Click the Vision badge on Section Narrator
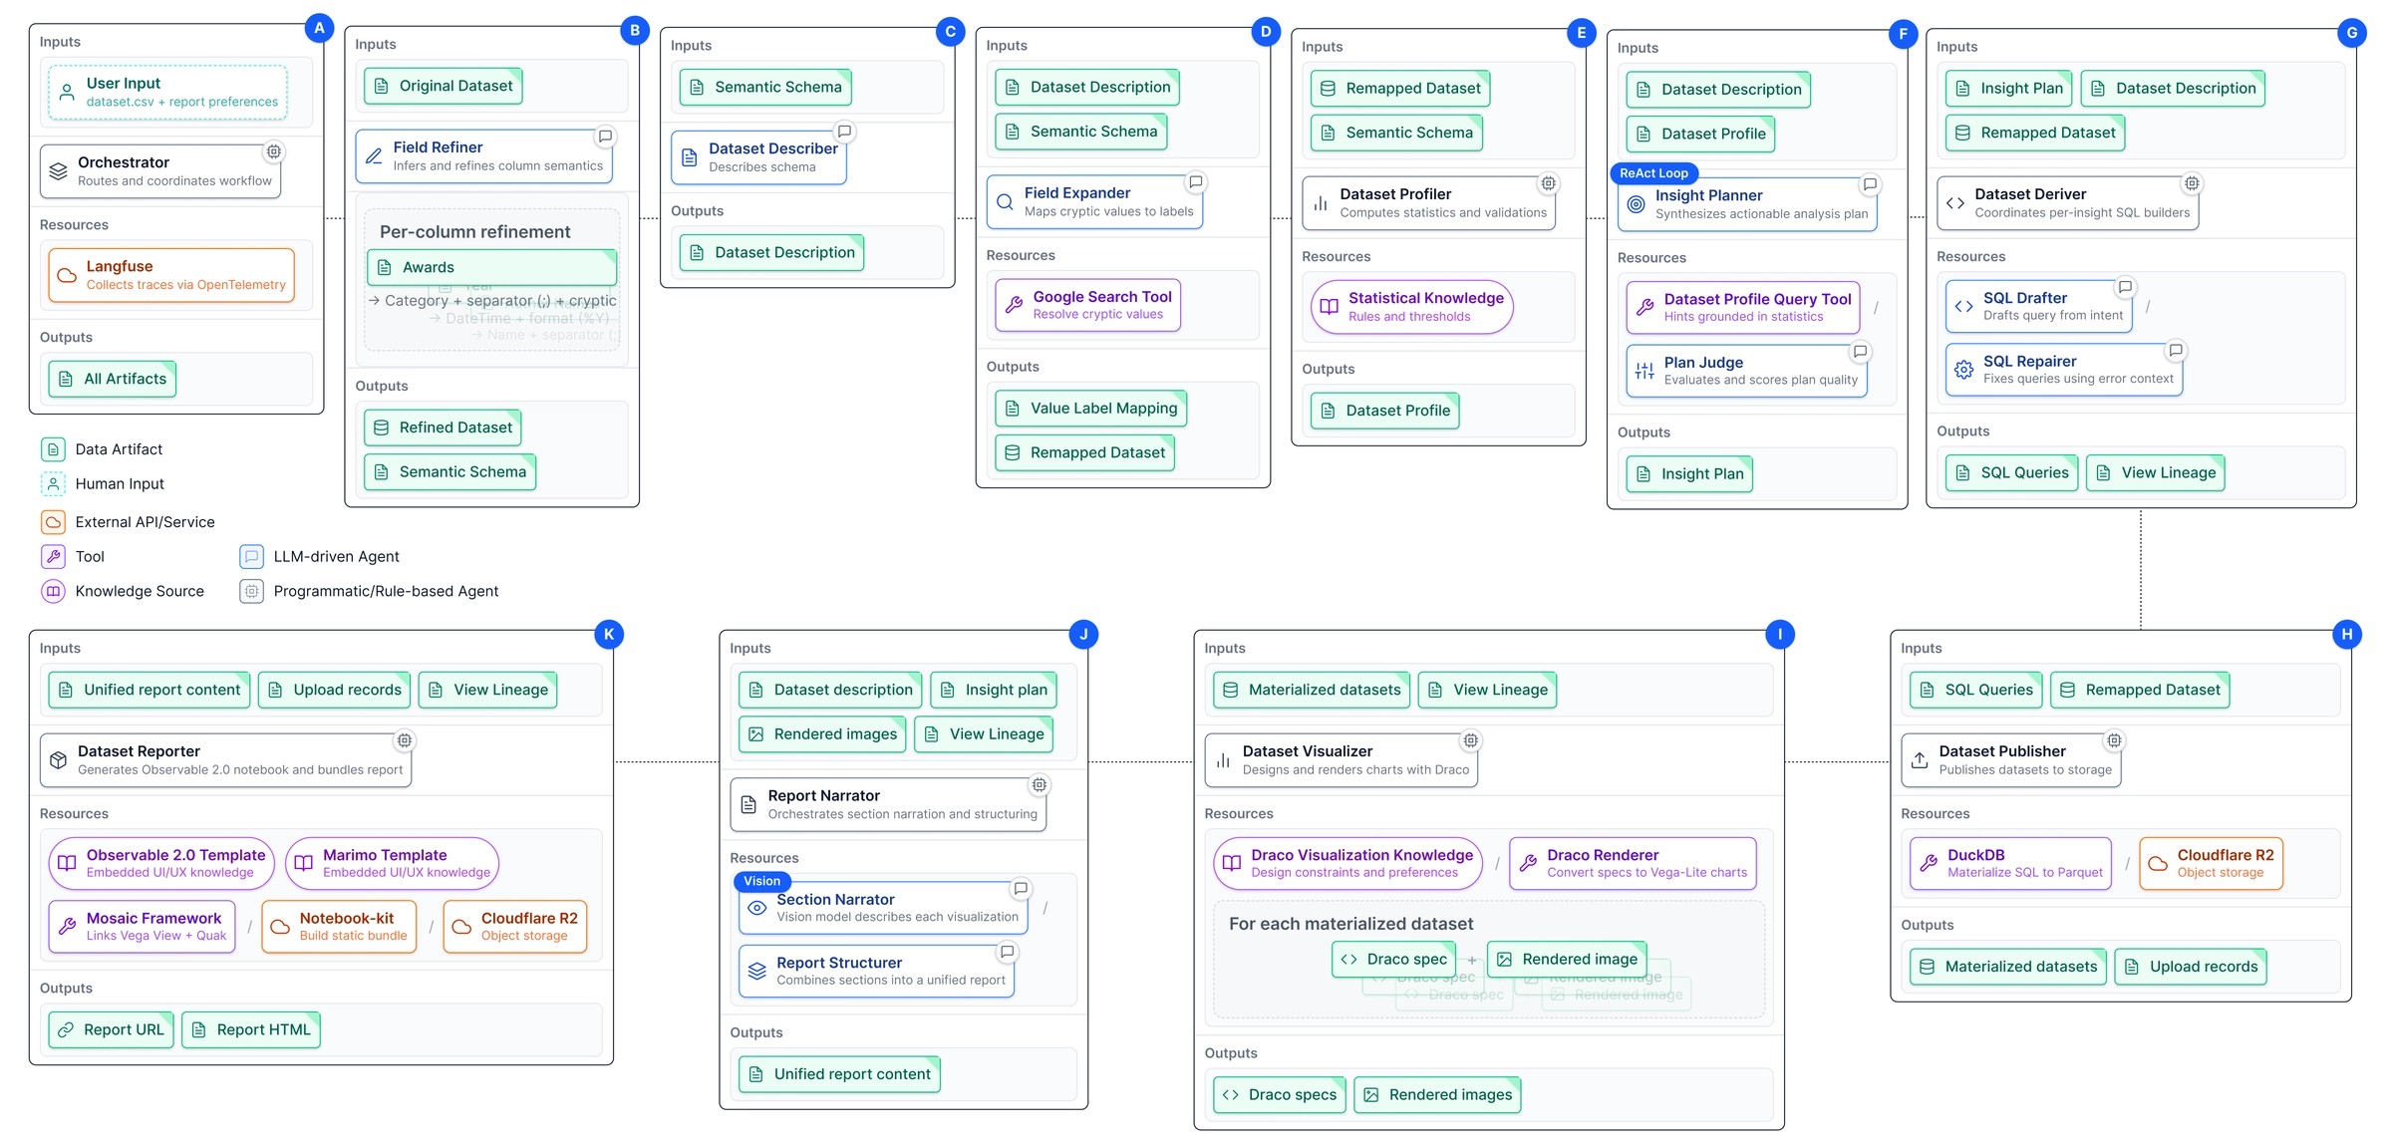2392x1148 pixels. click(761, 881)
